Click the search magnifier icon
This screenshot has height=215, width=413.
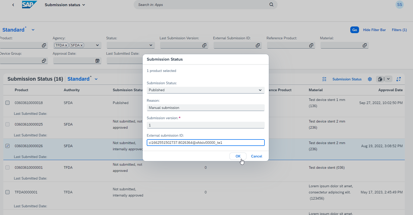(x=271, y=5)
